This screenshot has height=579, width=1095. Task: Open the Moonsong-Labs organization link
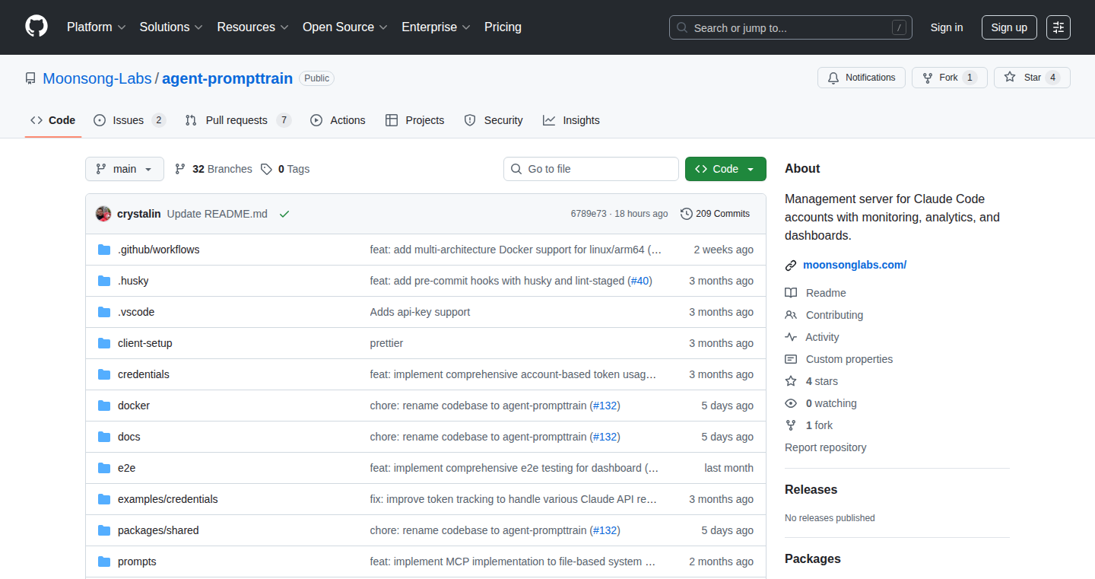pos(97,78)
